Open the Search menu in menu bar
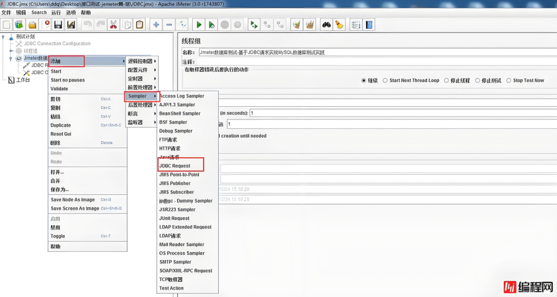This screenshot has width=557, height=297. click(39, 12)
